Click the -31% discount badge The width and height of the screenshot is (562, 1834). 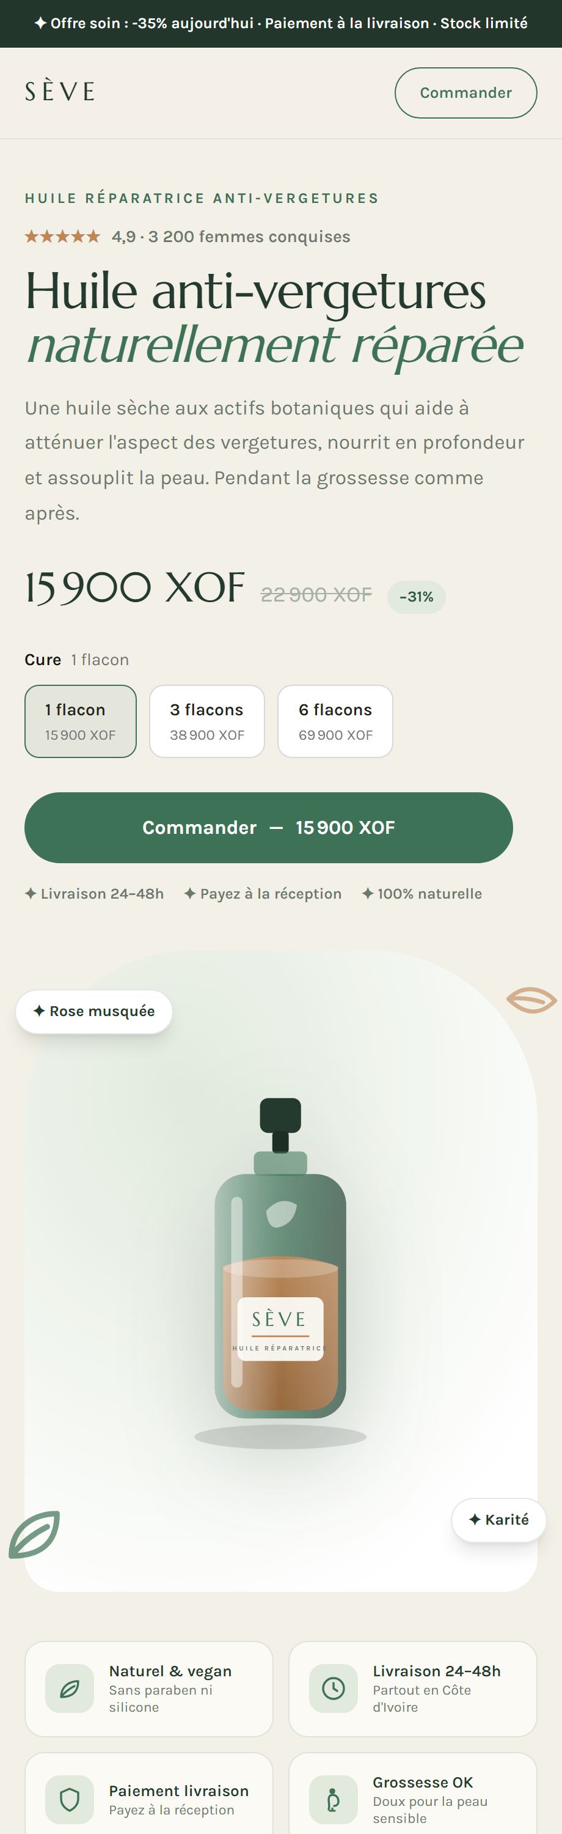(x=416, y=597)
